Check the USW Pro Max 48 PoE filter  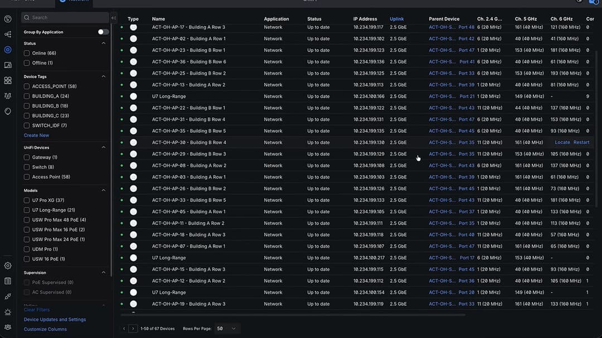point(27,220)
